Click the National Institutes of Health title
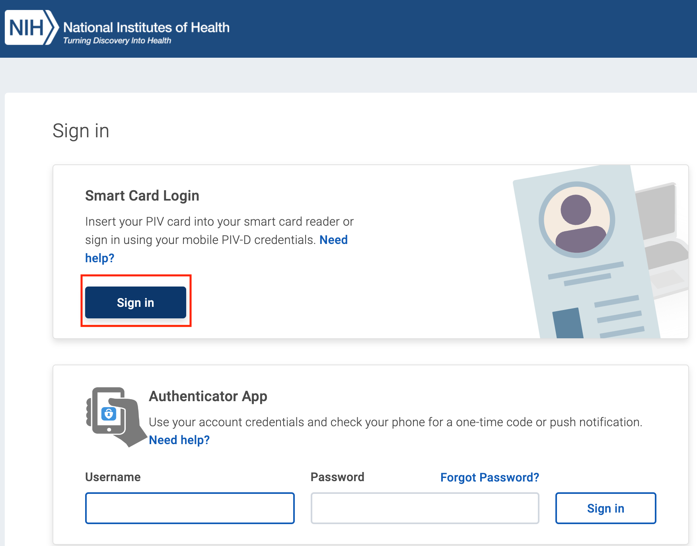Screen dimensions: 697x546 coord(146,27)
